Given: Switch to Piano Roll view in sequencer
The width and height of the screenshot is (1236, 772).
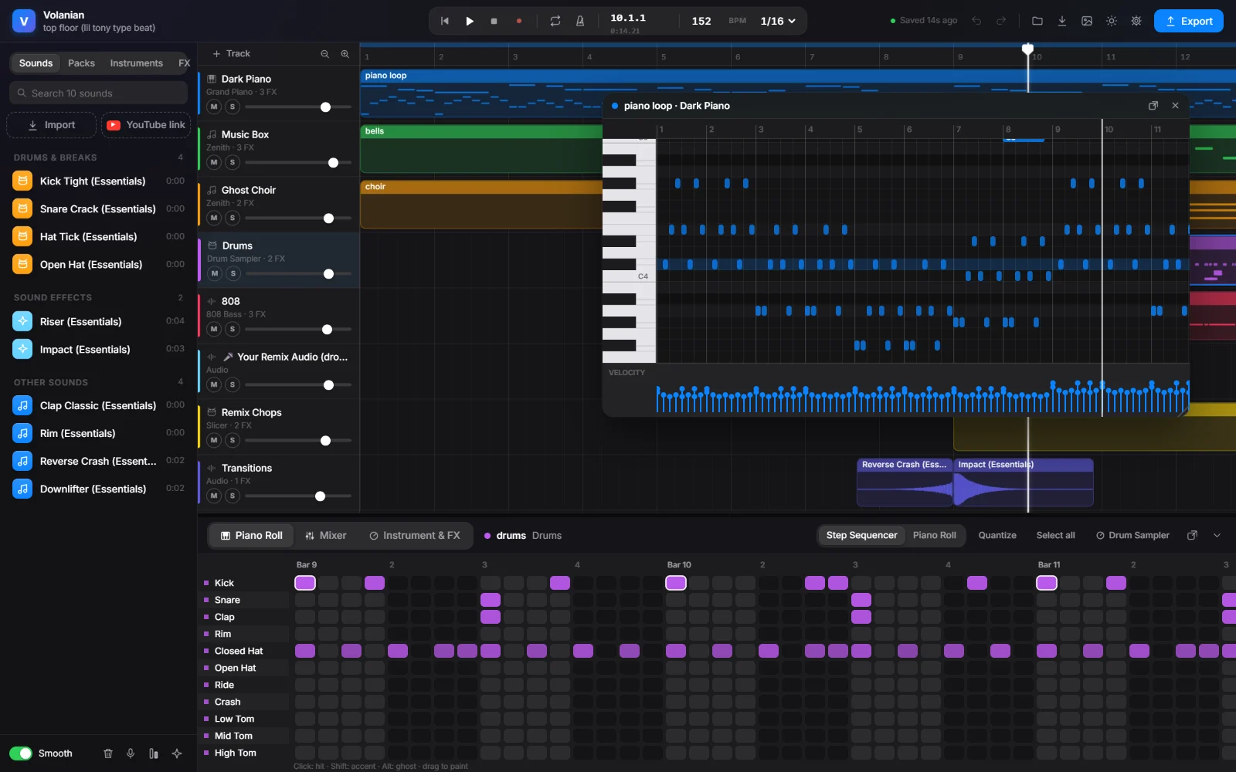Looking at the screenshot, I should tap(934, 536).
